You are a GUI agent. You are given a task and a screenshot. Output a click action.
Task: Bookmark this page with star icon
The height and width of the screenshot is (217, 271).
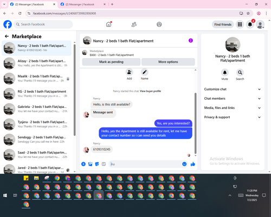click(248, 13)
